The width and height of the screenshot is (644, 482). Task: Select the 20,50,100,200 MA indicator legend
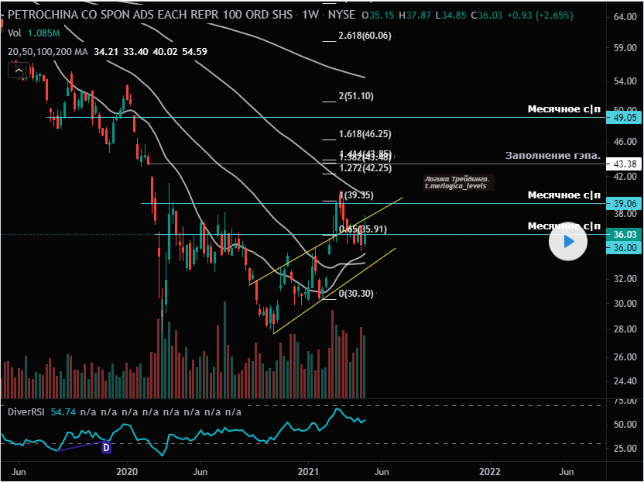(x=46, y=51)
